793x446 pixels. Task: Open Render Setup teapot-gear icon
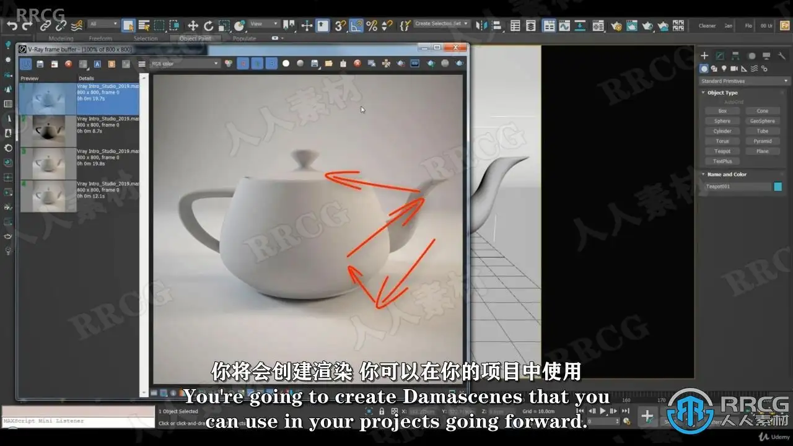pyautogui.click(x=616, y=25)
